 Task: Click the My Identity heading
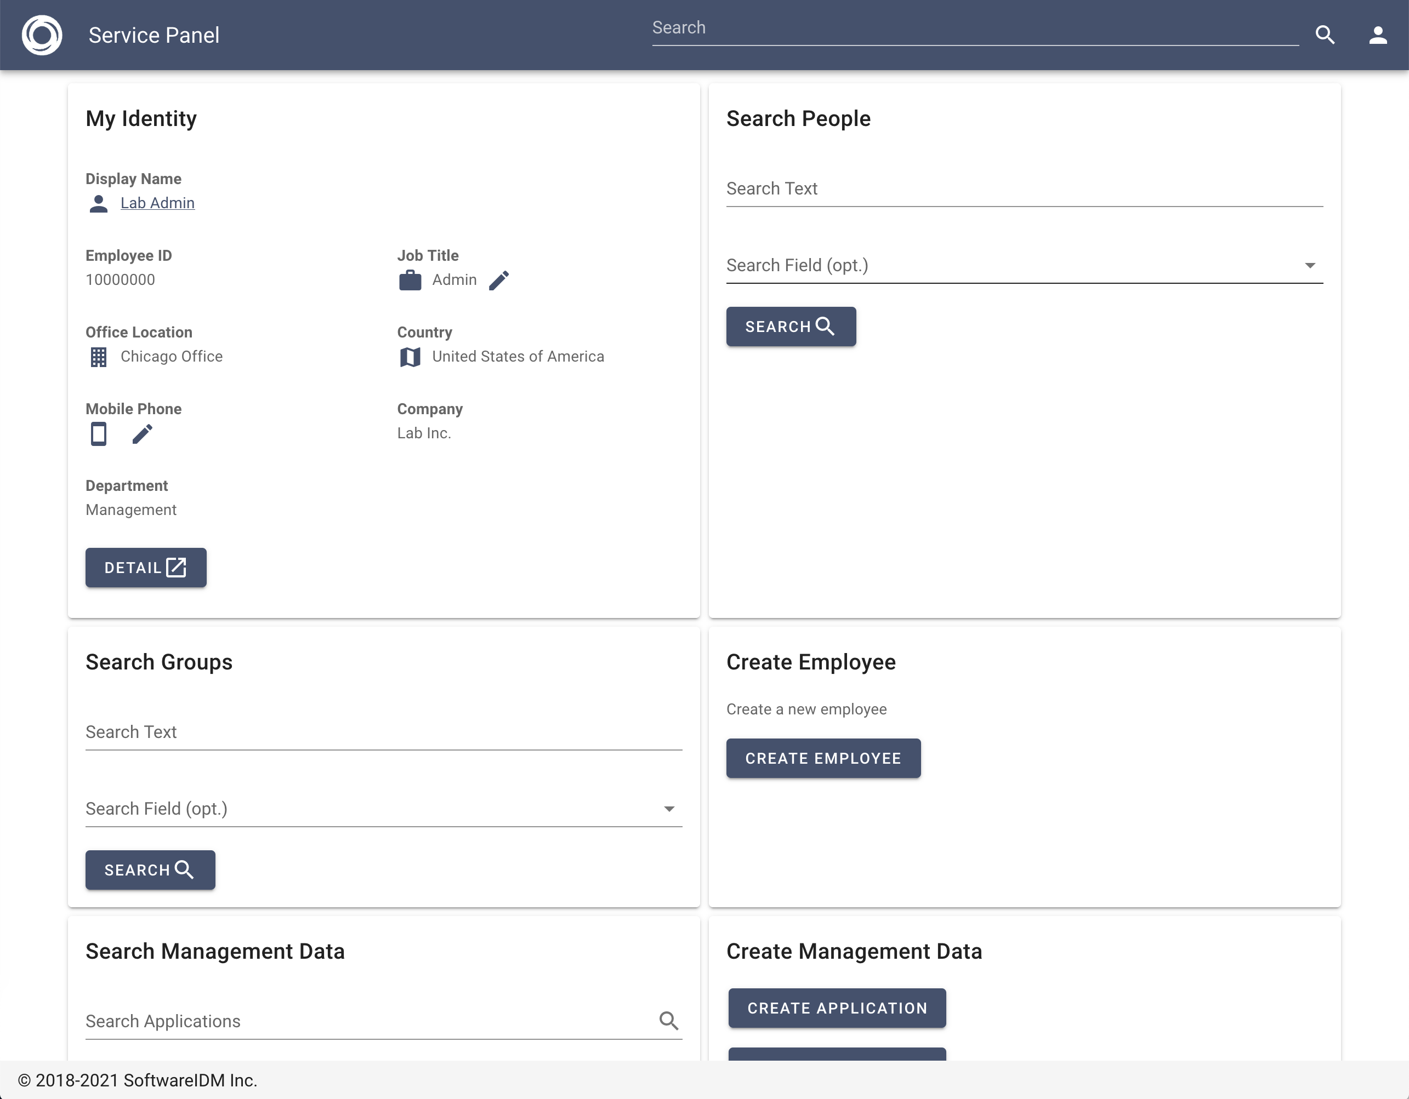pos(141,118)
